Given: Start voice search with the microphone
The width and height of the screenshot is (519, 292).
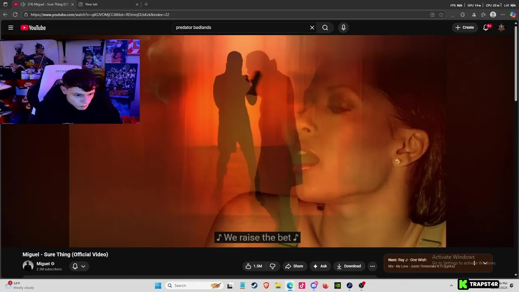Looking at the screenshot, I should pyautogui.click(x=343, y=28).
